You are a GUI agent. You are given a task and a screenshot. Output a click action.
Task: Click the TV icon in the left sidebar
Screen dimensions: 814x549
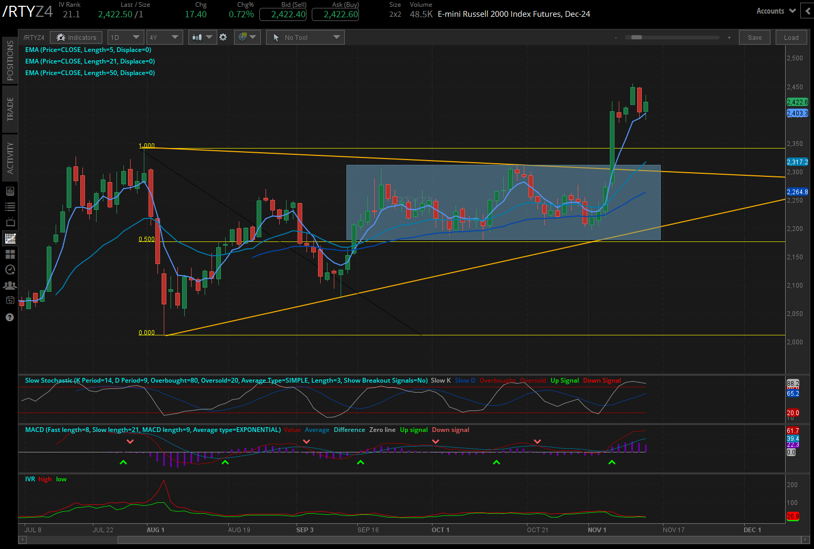click(10, 223)
